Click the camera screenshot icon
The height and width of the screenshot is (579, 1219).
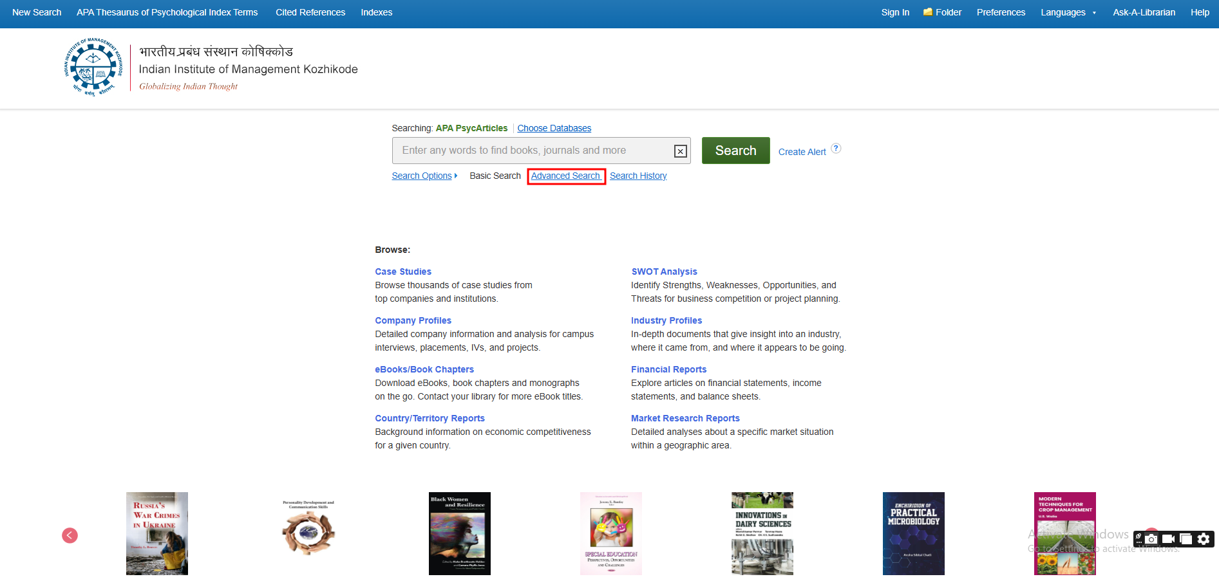(1151, 539)
